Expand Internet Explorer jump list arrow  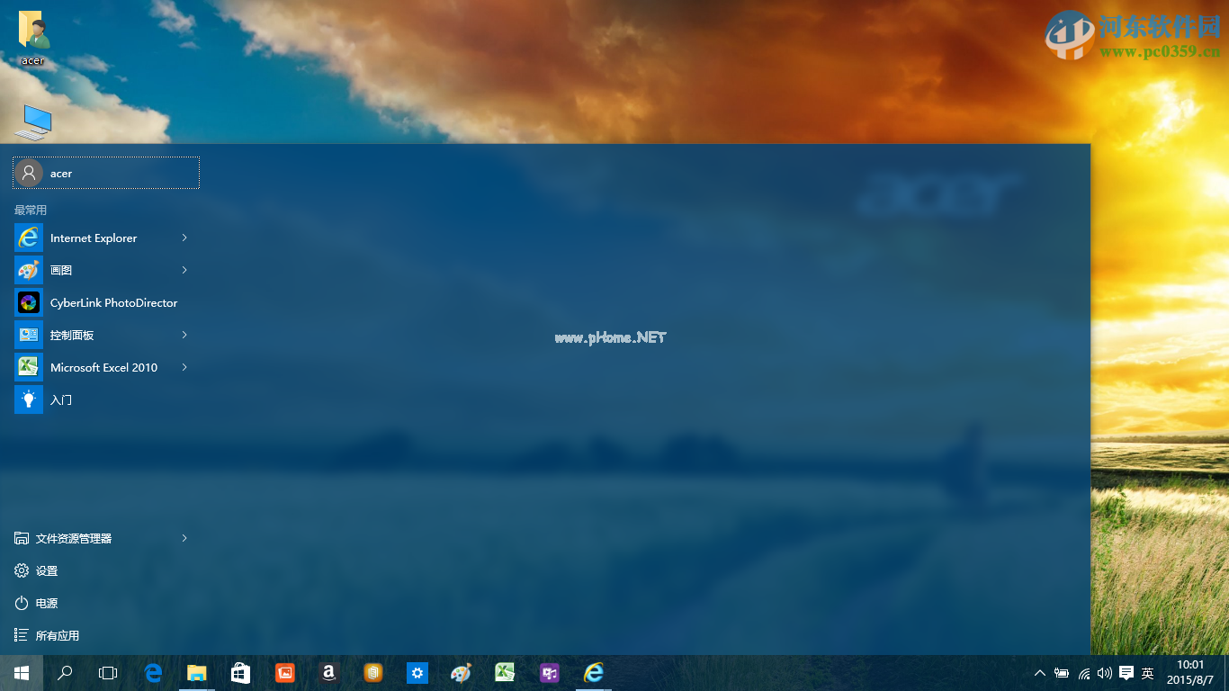(184, 238)
